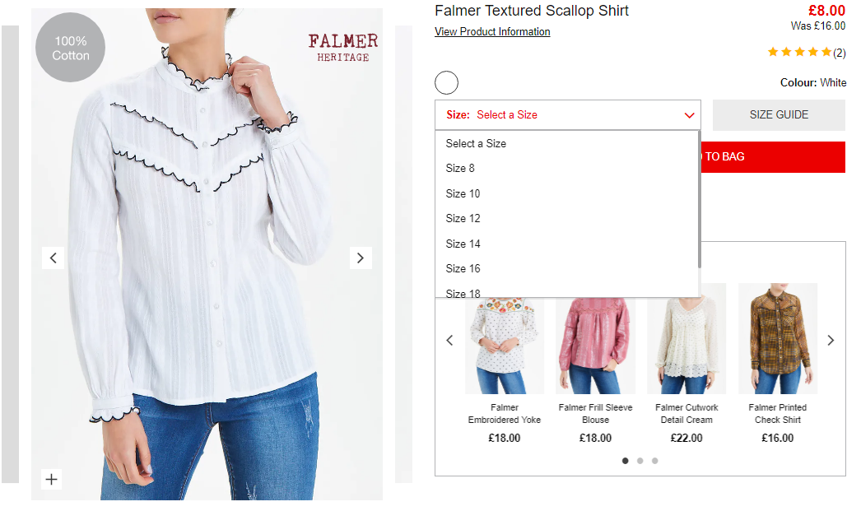The width and height of the screenshot is (847, 511).
Task: Go to next recommended products
Action: (x=831, y=341)
